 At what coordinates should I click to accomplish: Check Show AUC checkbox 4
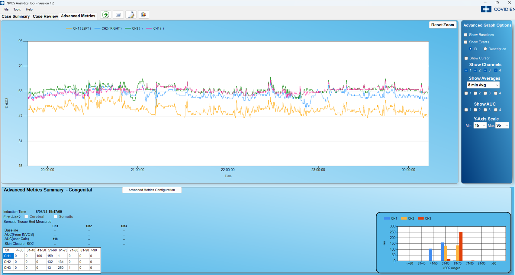[496, 110]
